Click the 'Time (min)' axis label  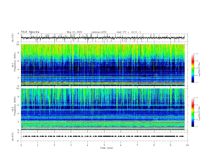point(107,148)
